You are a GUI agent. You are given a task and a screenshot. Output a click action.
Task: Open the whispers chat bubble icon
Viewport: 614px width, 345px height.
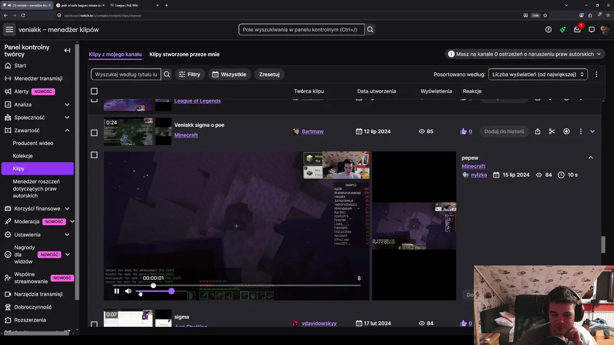591,30
